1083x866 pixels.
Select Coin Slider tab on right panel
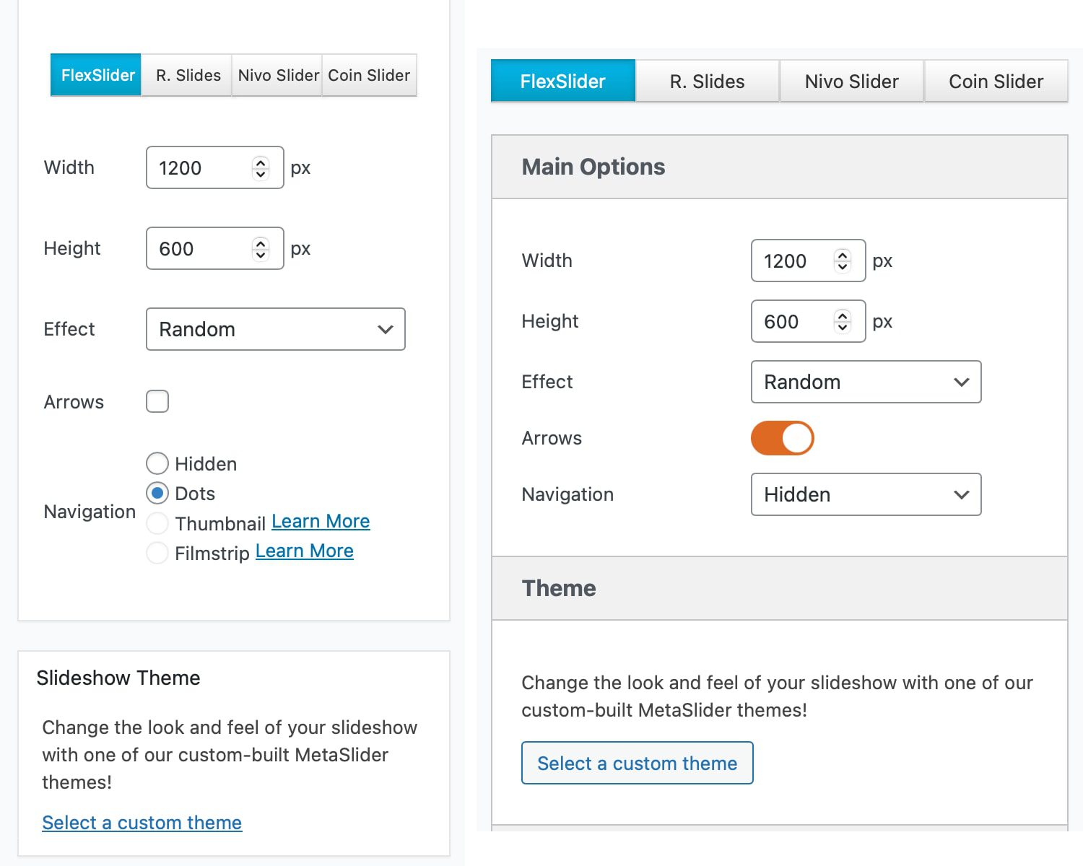pyautogui.click(x=996, y=82)
